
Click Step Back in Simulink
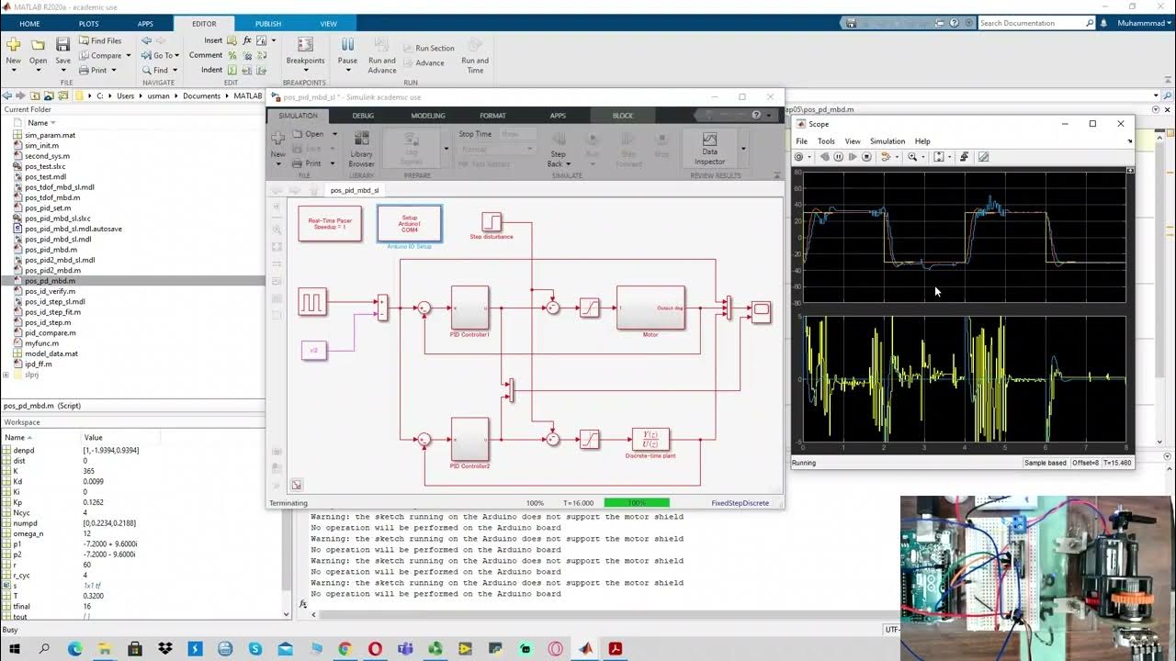(x=558, y=149)
